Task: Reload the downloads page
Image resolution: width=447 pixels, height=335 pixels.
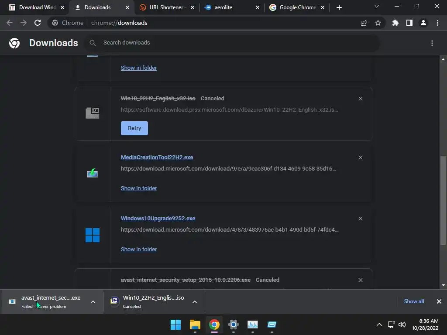Action: tap(38, 23)
